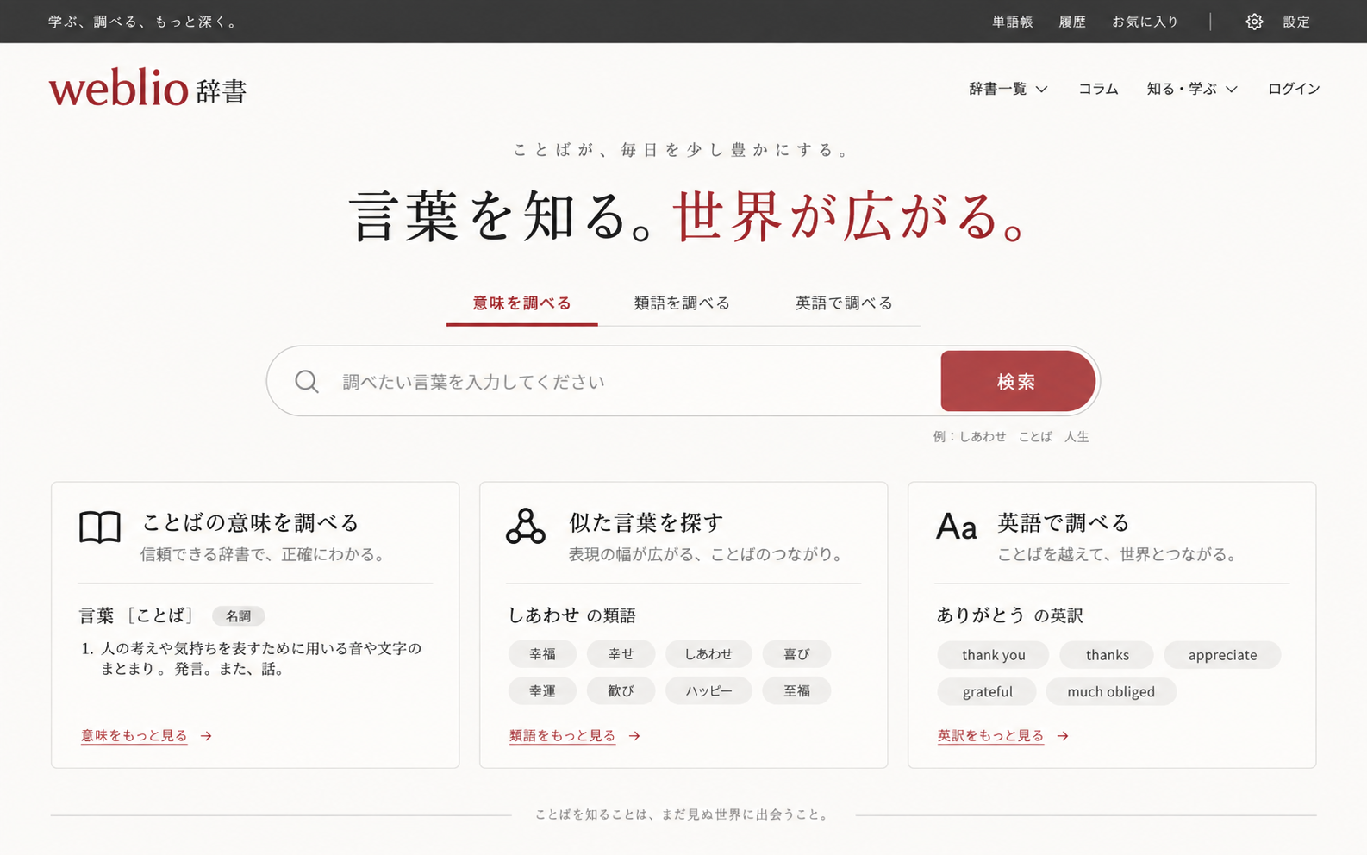Image resolution: width=1367 pixels, height=855 pixels.
Task: Click the 英語で調べる card heading
Action: (1063, 522)
